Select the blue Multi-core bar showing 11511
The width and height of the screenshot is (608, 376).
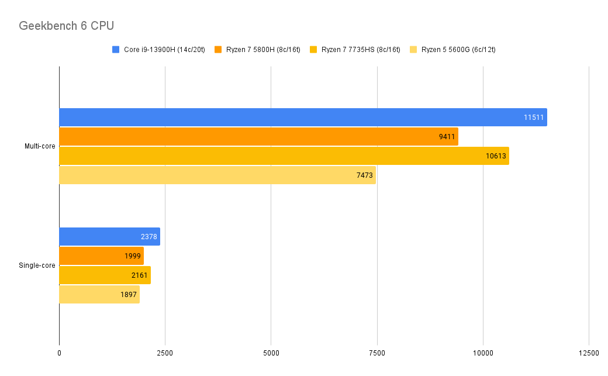point(303,118)
